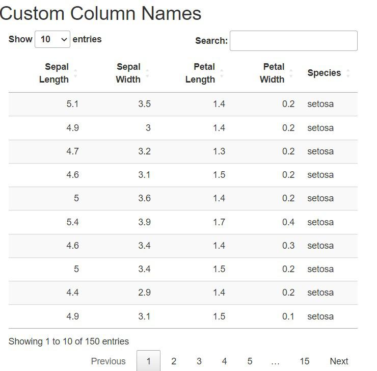Sort table by Species header text
Screen dimensions: 377x371
coord(324,73)
